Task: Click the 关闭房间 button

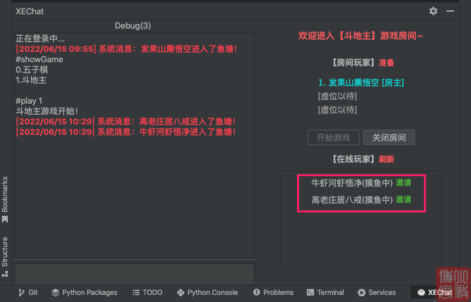Action: 389,137
